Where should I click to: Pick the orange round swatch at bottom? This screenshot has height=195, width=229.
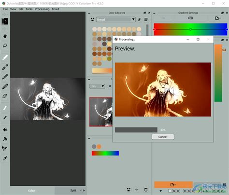point(99,146)
